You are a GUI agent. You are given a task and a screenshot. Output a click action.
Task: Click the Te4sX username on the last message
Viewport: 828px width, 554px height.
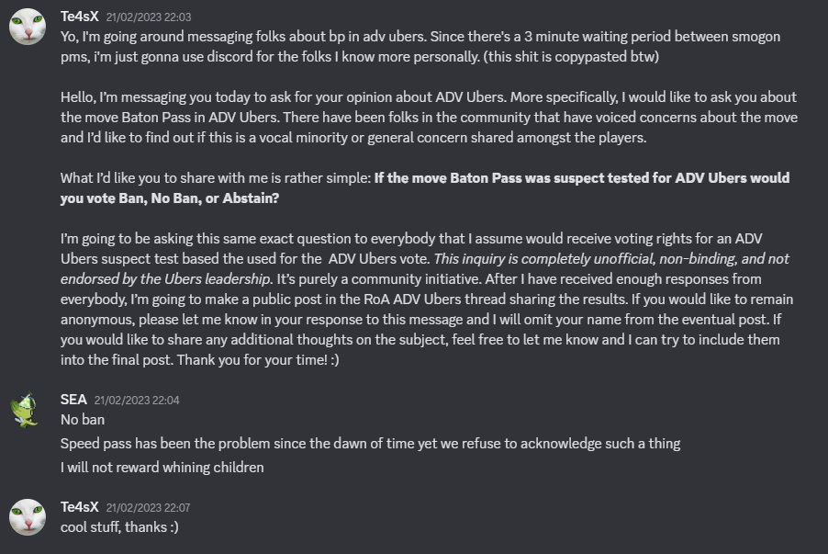point(79,507)
